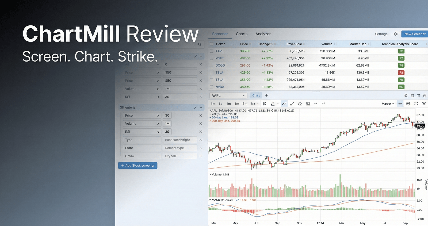This screenshot has width=428, height=226.
Task: Open the gear icon next to Settings
Action: 396,34
